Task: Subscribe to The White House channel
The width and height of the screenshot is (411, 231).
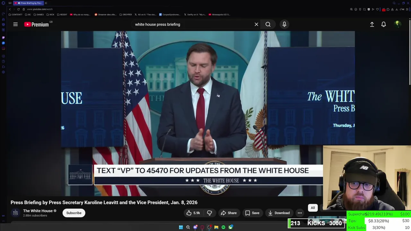Action: click(74, 213)
